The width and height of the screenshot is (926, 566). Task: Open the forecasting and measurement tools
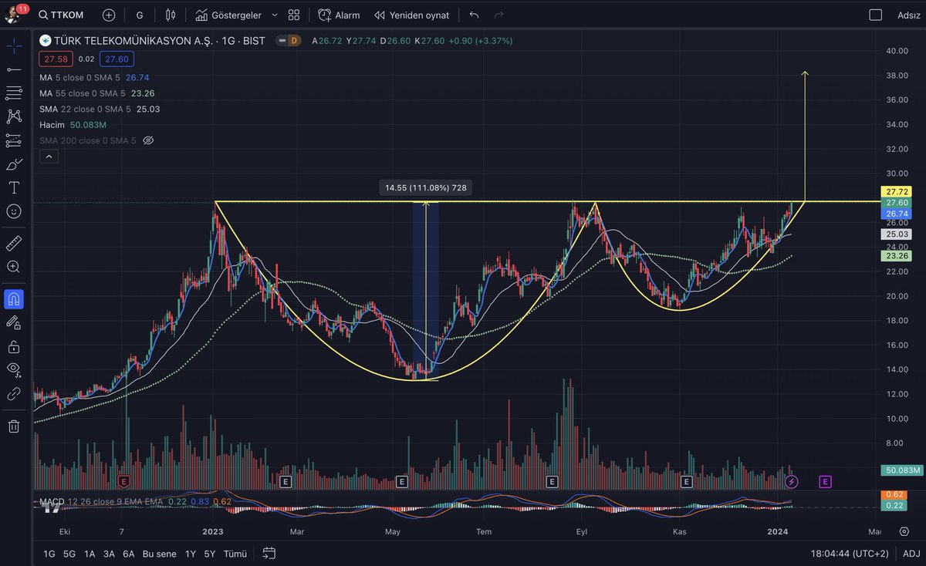[14, 140]
